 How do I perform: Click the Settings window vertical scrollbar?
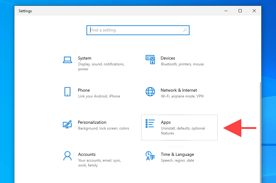[x=260, y=132]
